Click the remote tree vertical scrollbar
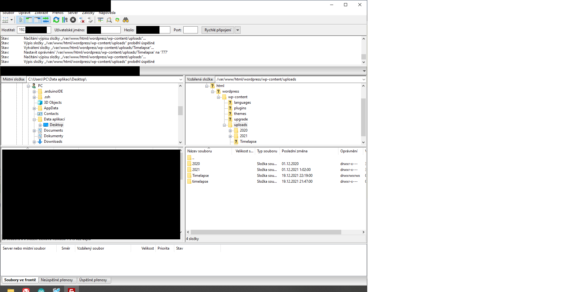Image resolution: width=567 pixels, height=292 pixels. [364, 117]
